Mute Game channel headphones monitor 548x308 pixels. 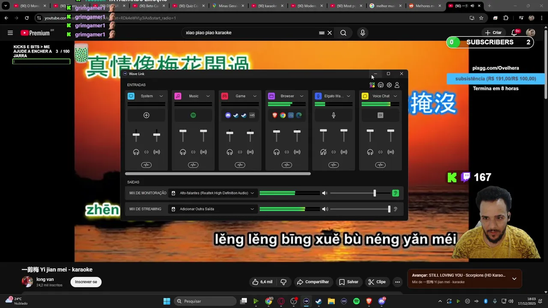[229, 152]
